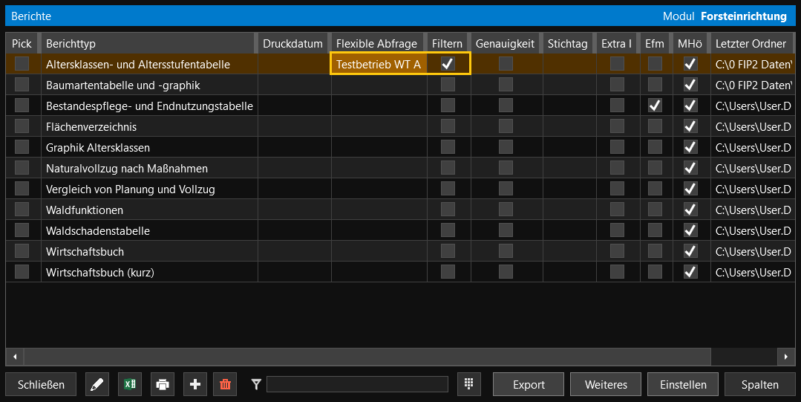Click the Excel export icon
The image size is (801, 402).
(x=130, y=384)
